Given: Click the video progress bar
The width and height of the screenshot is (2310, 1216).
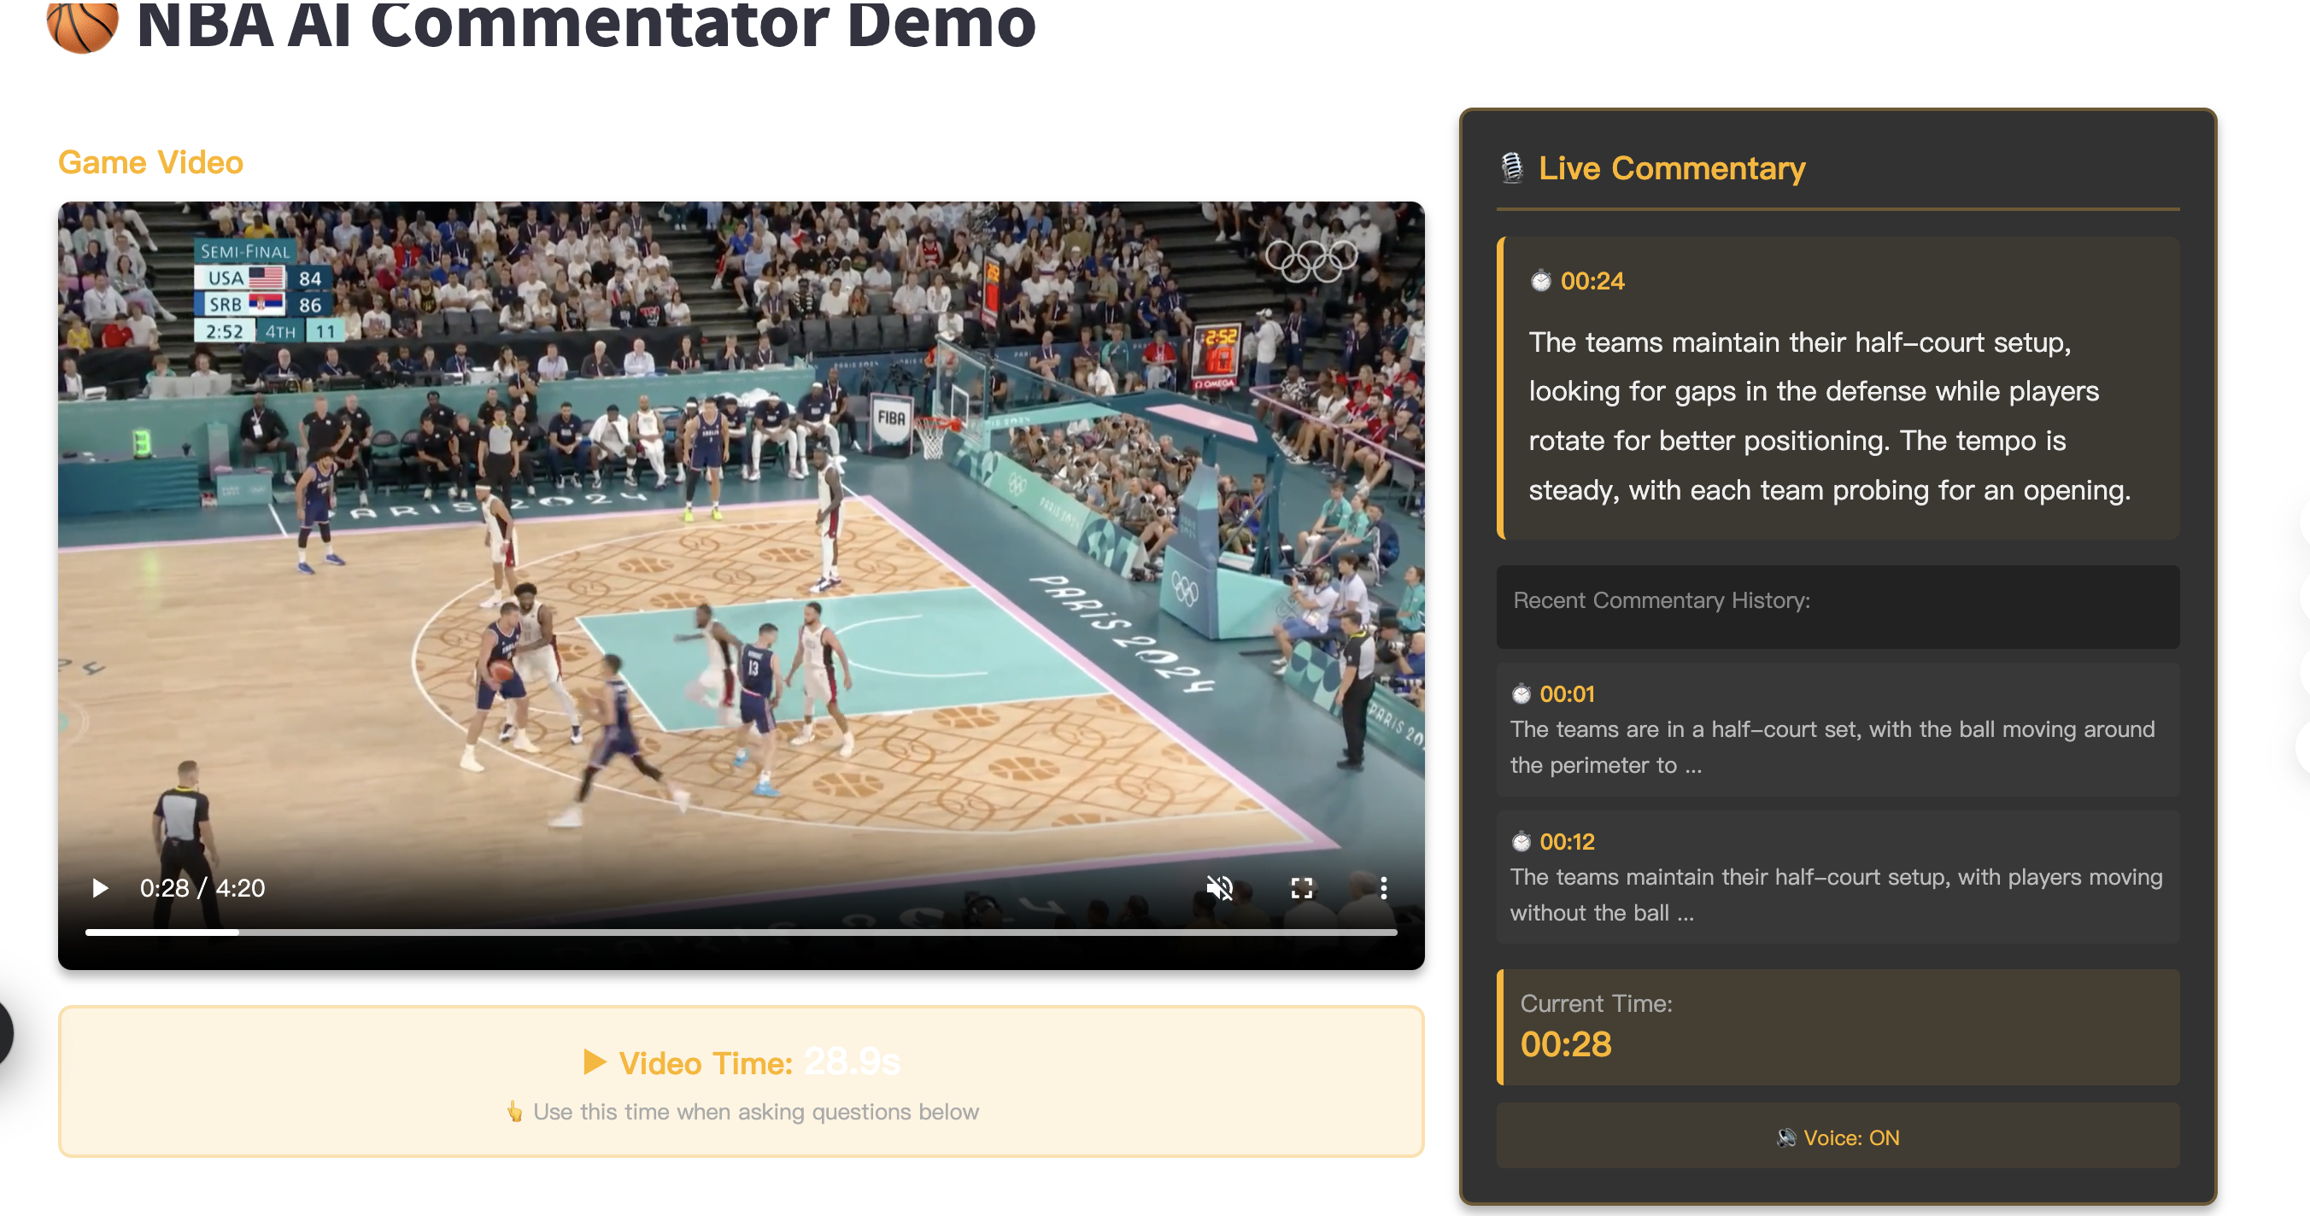Looking at the screenshot, I should click(741, 932).
